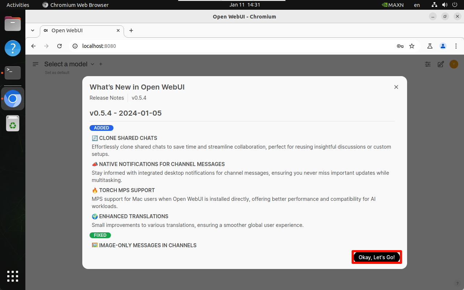464x290 pixels.
Task: Open the Activities overview
Action: 18,5
